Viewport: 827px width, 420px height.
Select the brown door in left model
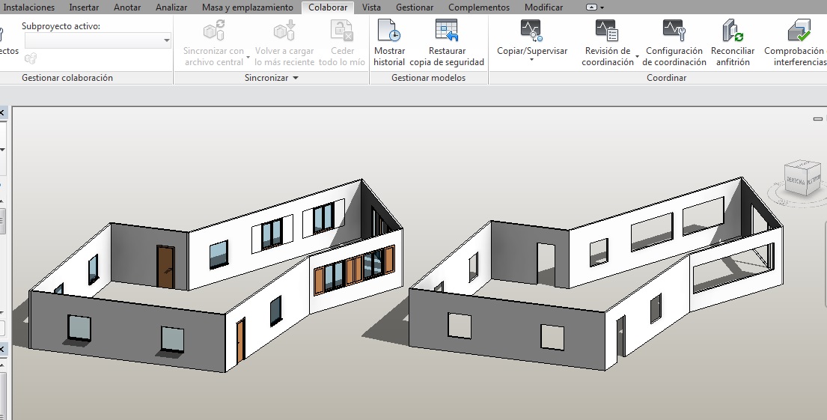[x=165, y=266]
